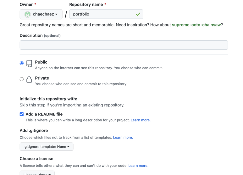Click the green checkmark in repository name
243x175 pixels.
pos(138,14)
